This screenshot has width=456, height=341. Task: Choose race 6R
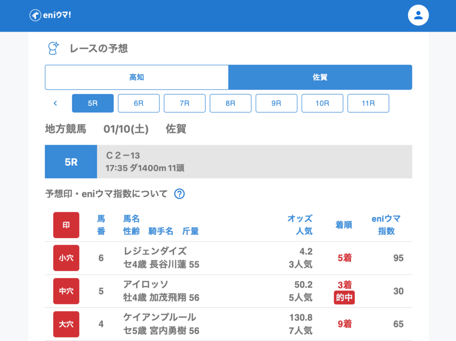pyautogui.click(x=138, y=103)
